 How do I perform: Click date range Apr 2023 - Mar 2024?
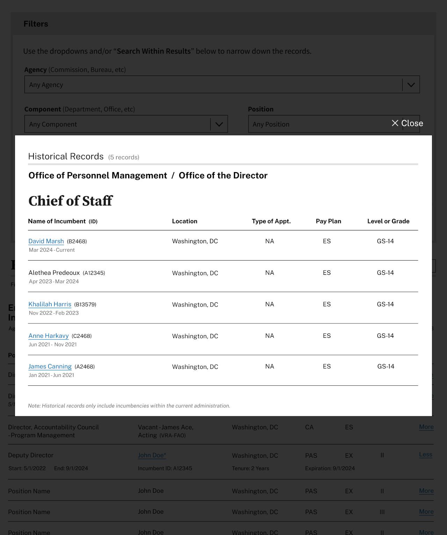pos(54,281)
